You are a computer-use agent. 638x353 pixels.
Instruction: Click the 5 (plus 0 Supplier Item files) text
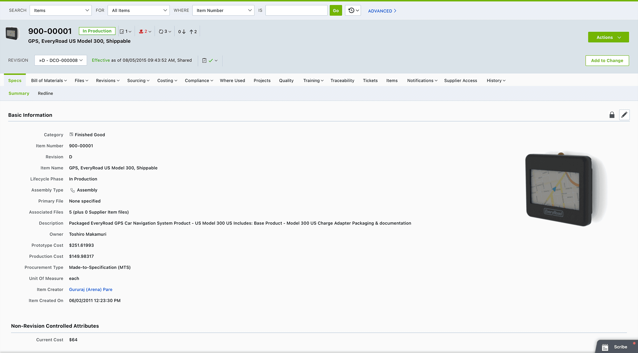point(99,212)
